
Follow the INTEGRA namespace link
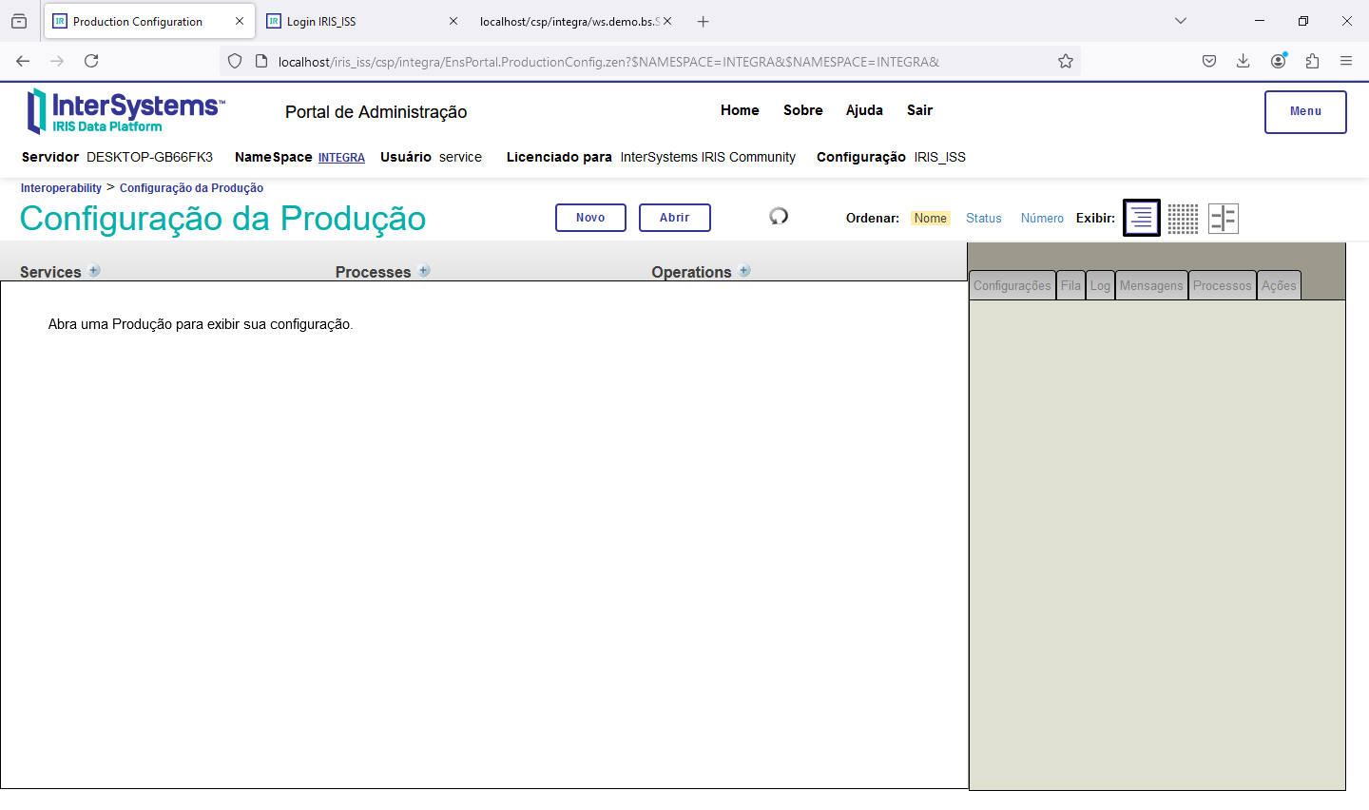[x=341, y=158]
